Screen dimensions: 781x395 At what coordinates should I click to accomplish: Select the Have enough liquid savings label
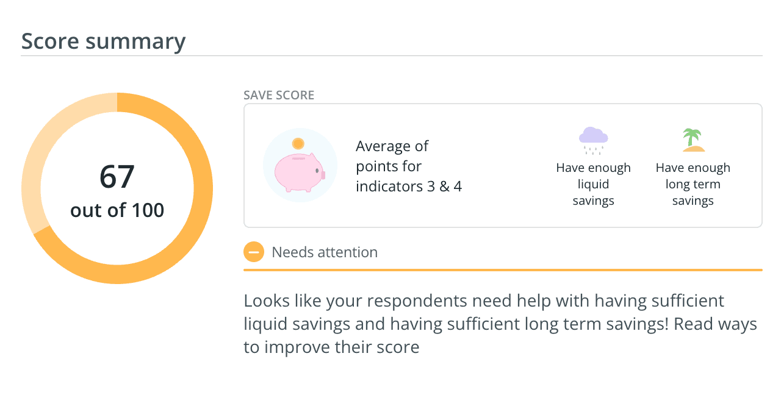593,184
